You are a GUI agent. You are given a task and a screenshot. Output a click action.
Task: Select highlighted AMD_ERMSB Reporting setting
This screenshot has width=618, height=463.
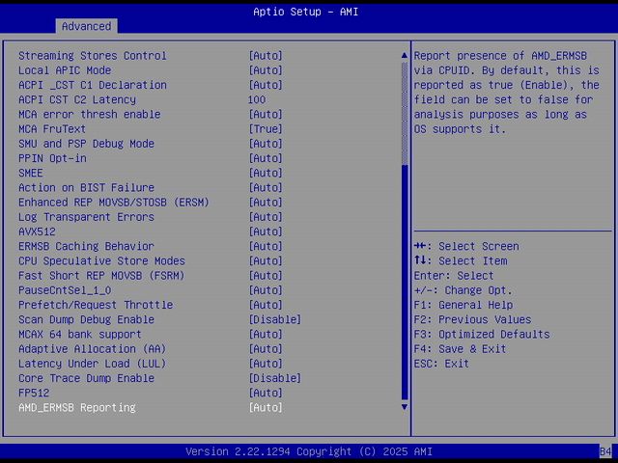[77, 407]
